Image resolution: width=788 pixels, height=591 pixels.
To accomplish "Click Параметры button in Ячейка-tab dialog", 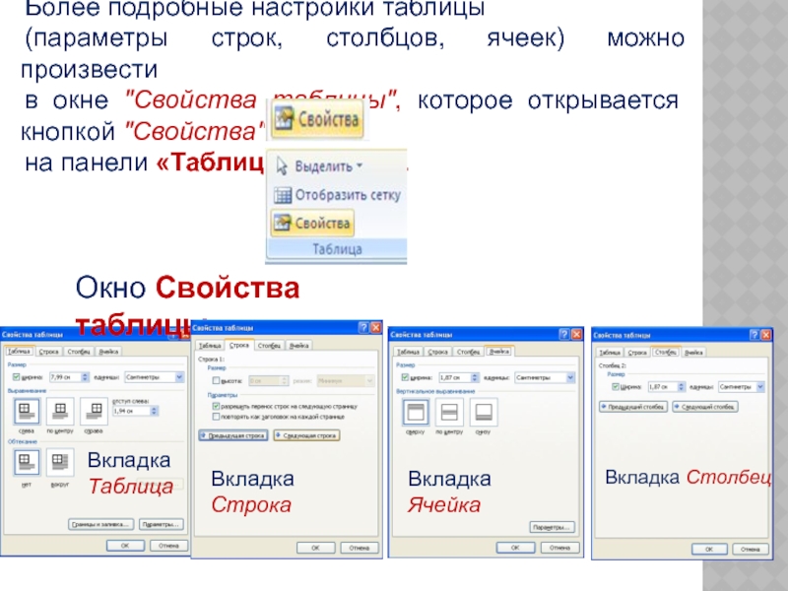I will coord(552,527).
